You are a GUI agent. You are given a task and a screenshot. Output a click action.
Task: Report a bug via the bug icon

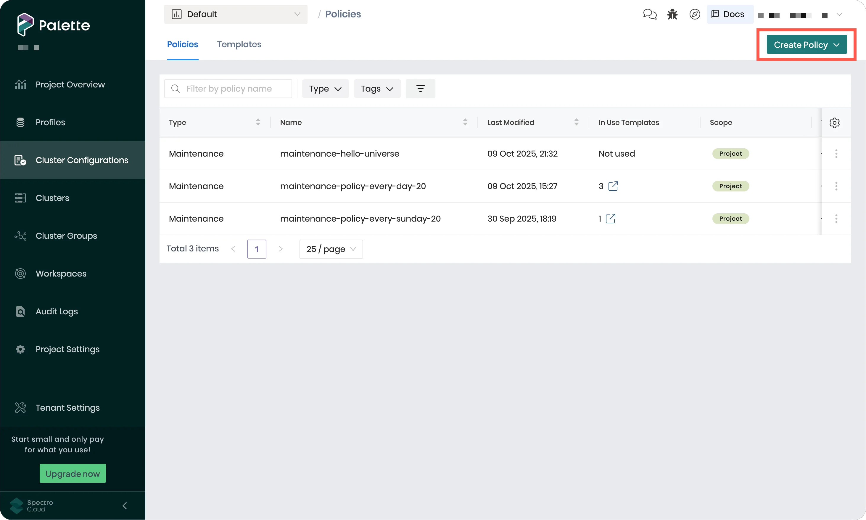tap(672, 14)
